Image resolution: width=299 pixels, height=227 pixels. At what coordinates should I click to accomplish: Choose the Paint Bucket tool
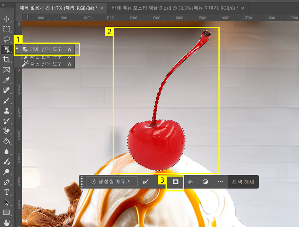(7, 141)
